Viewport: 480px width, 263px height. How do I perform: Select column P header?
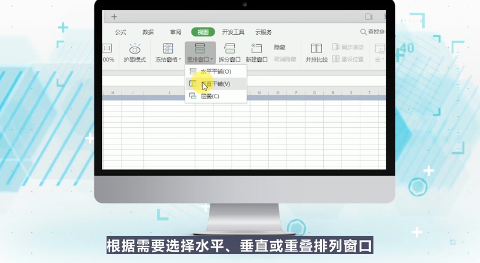tap(296, 93)
